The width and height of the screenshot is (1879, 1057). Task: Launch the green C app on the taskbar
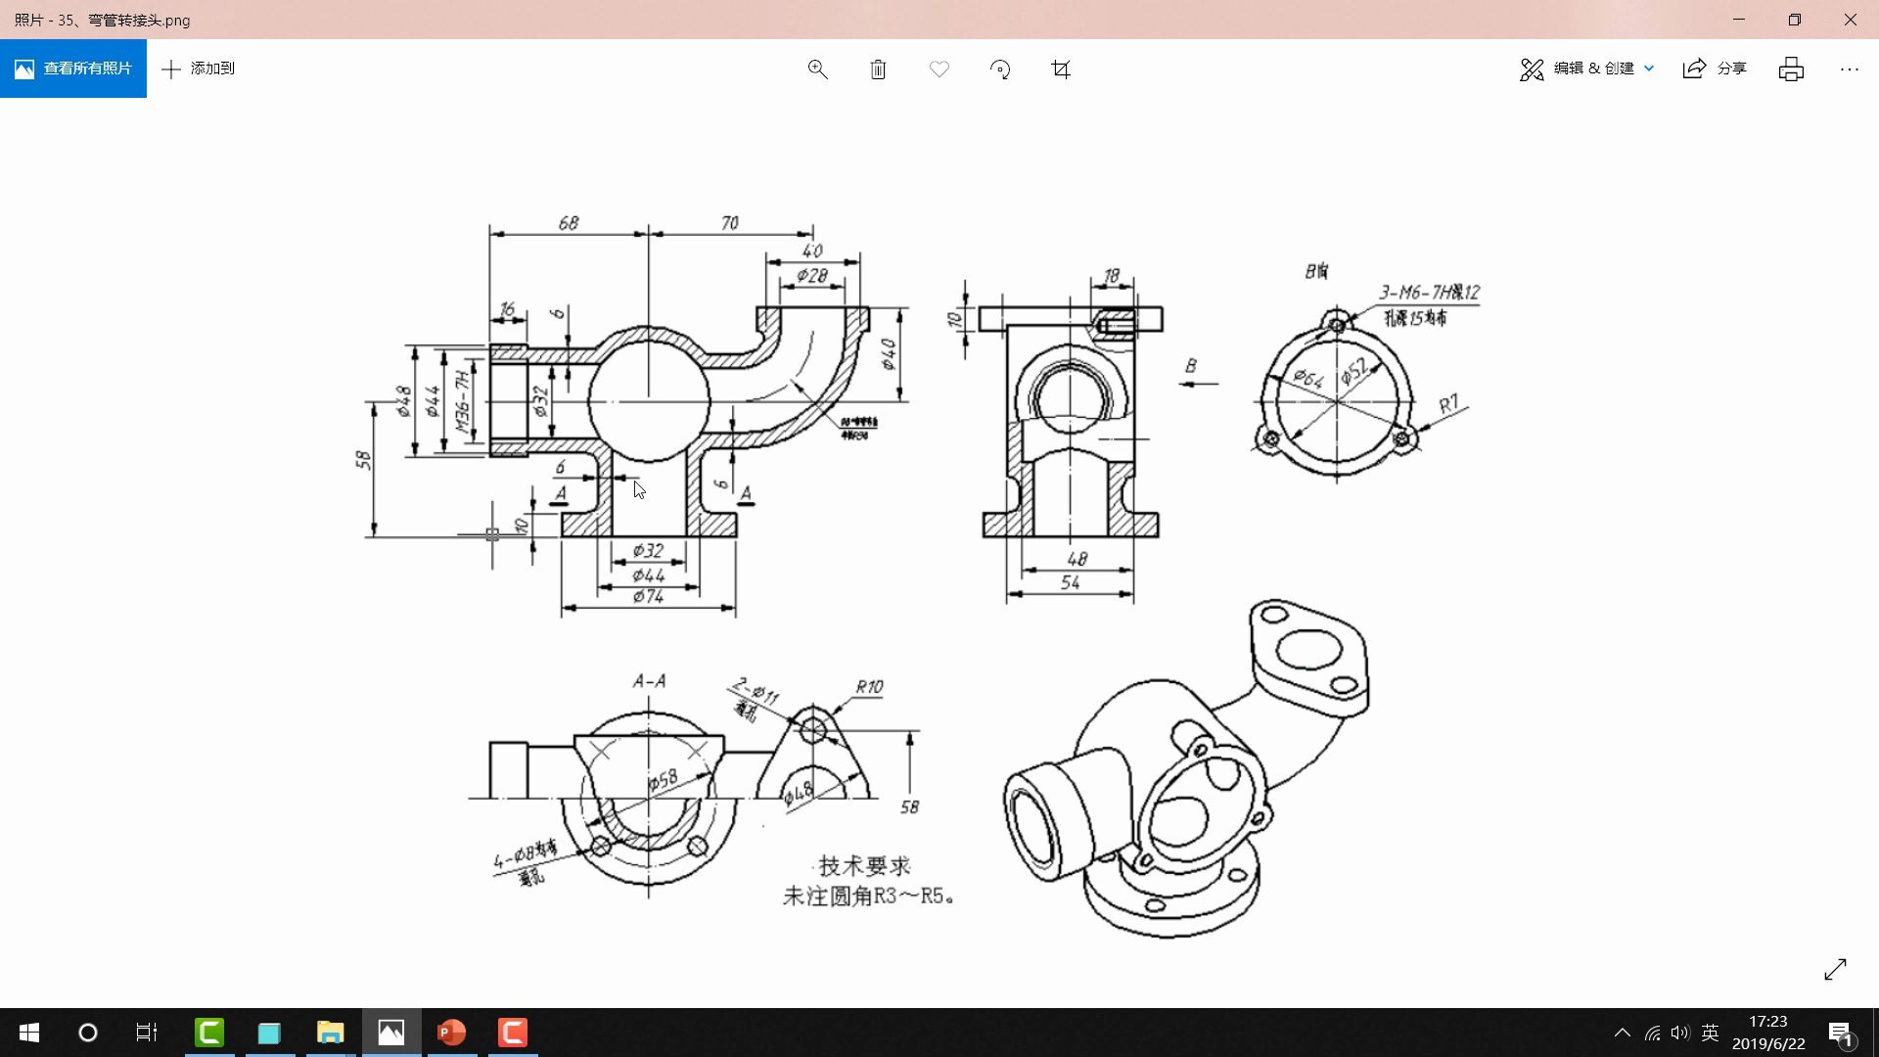click(x=209, y=1033)
